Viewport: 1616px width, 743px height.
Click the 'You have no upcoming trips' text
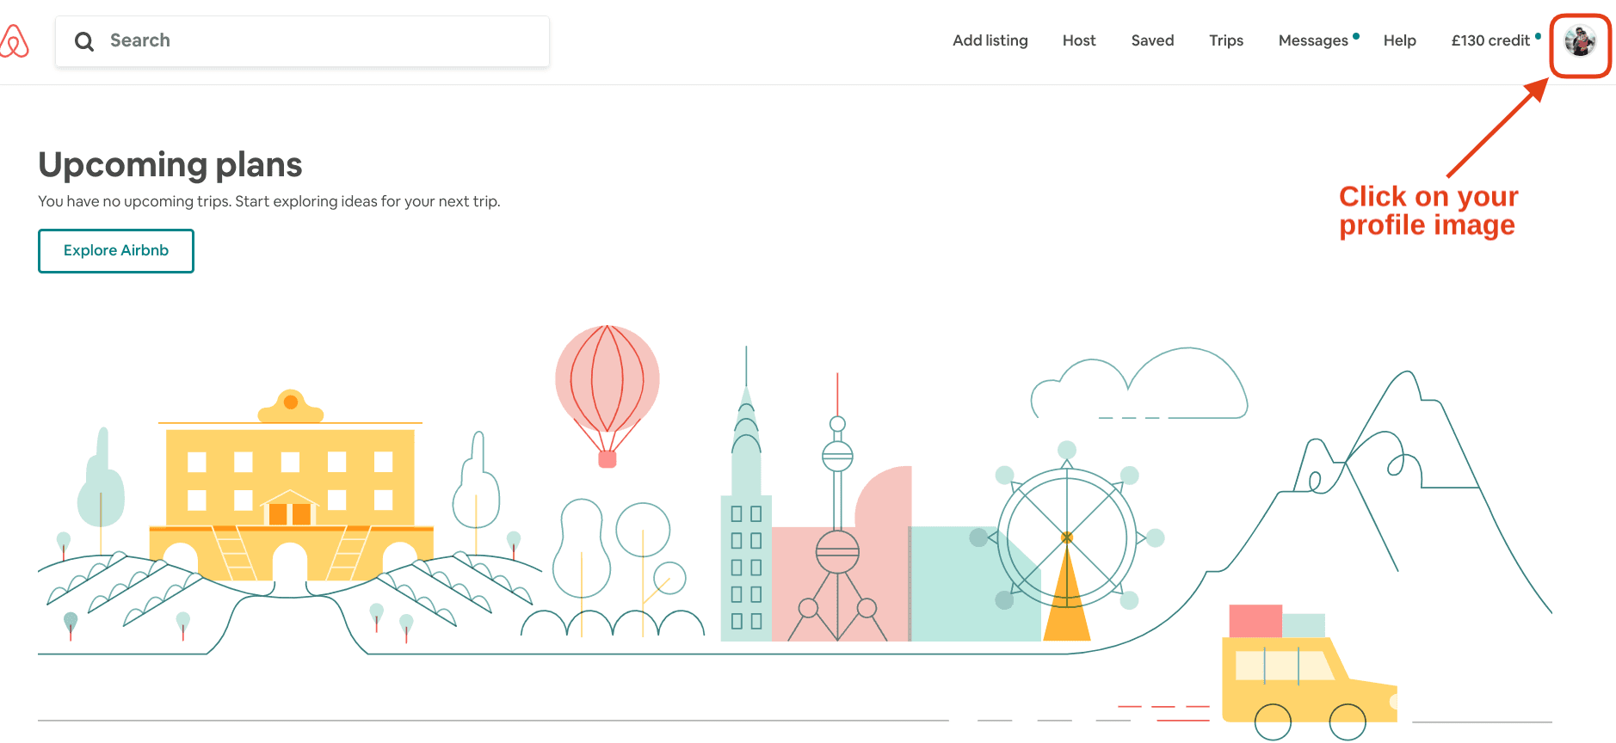pyautogui.click(x=269, y=201)
